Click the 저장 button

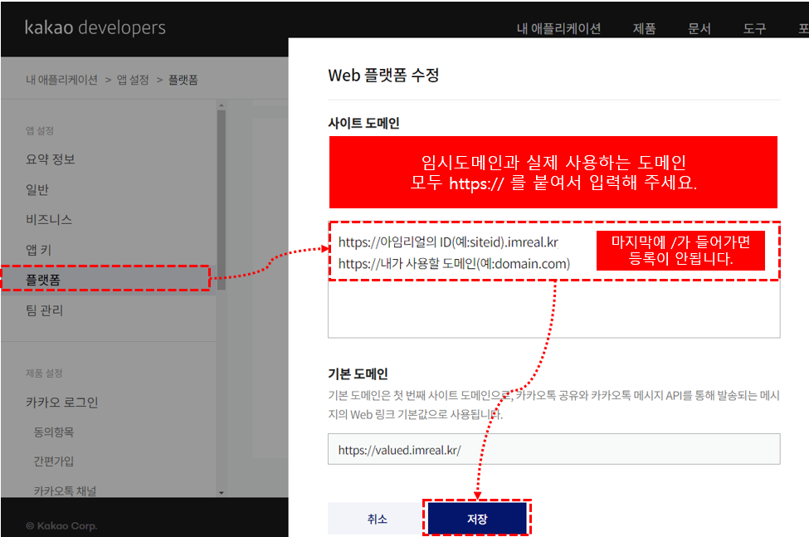[477, 519]
